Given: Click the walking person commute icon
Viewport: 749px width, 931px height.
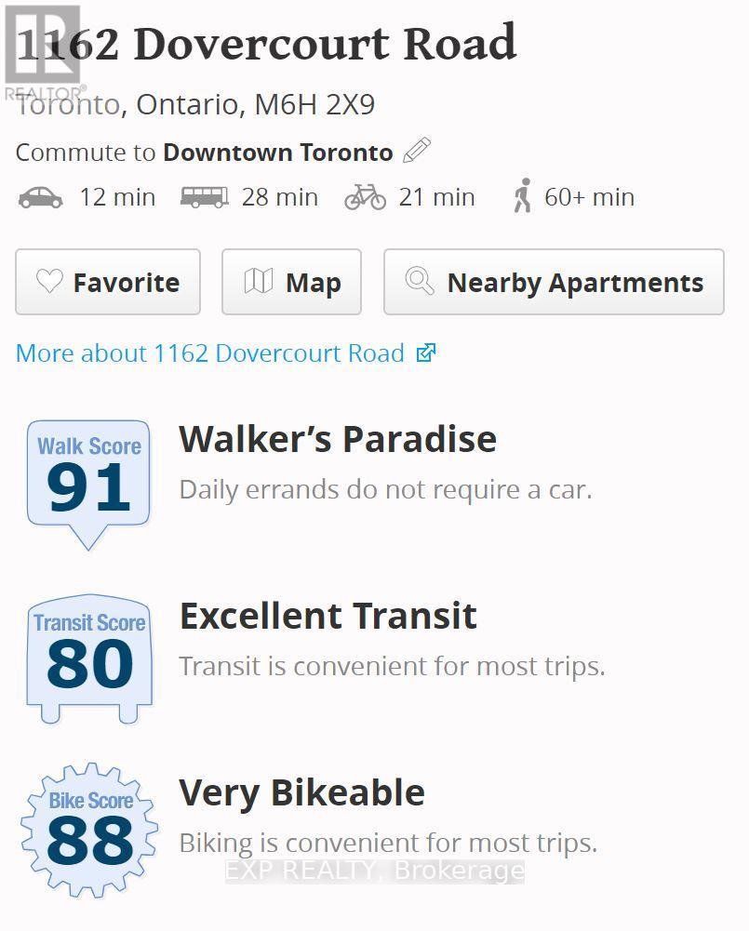Looking at the screenshot, I should coord(523,195).
